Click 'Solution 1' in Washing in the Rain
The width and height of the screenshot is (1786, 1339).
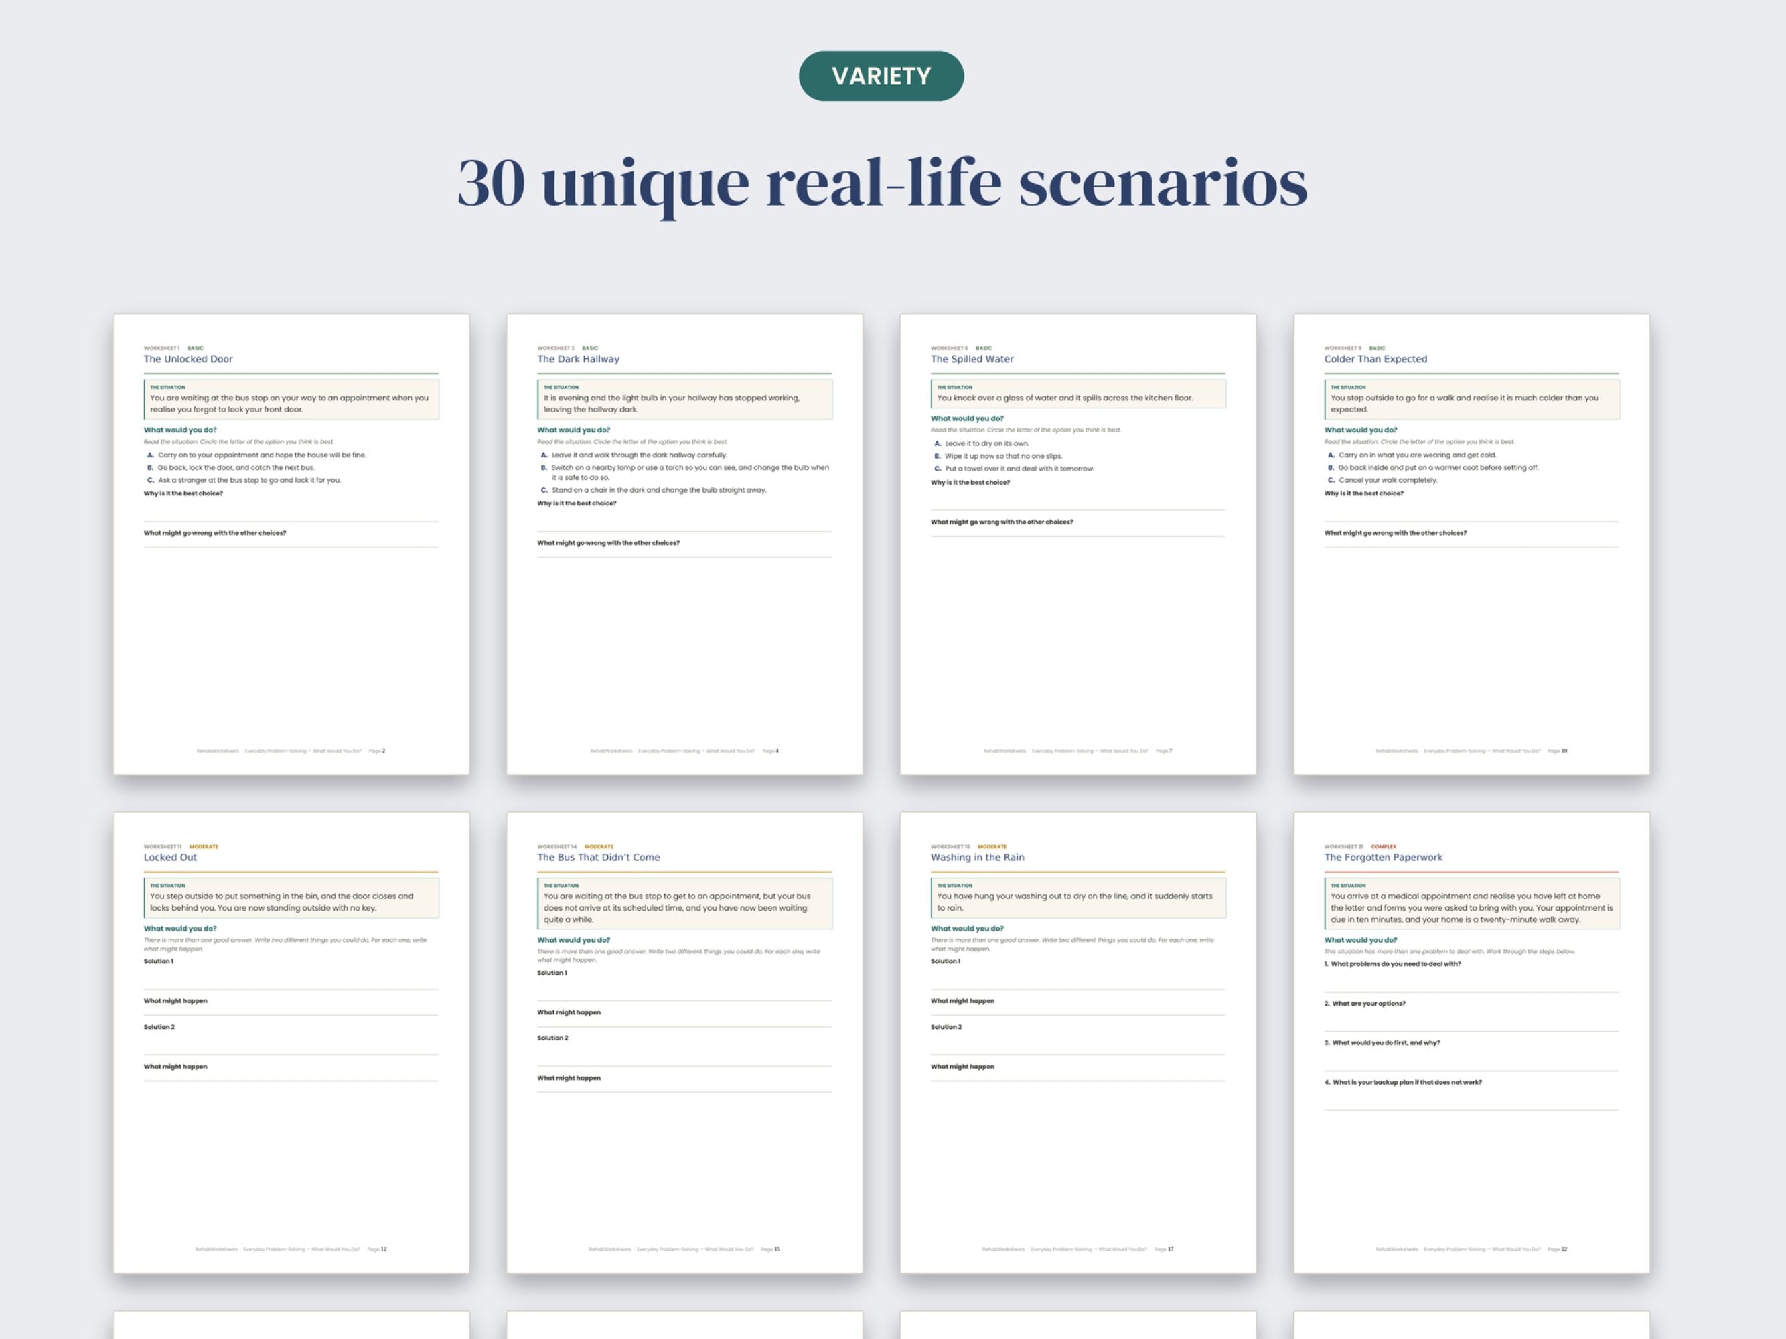click(946, 961)
